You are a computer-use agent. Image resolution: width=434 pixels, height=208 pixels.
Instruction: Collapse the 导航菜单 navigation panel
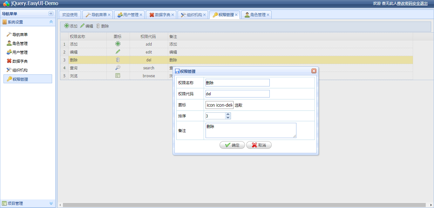pos(51,14)
